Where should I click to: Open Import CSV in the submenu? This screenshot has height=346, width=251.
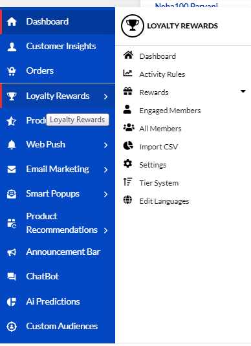[158, 147]
